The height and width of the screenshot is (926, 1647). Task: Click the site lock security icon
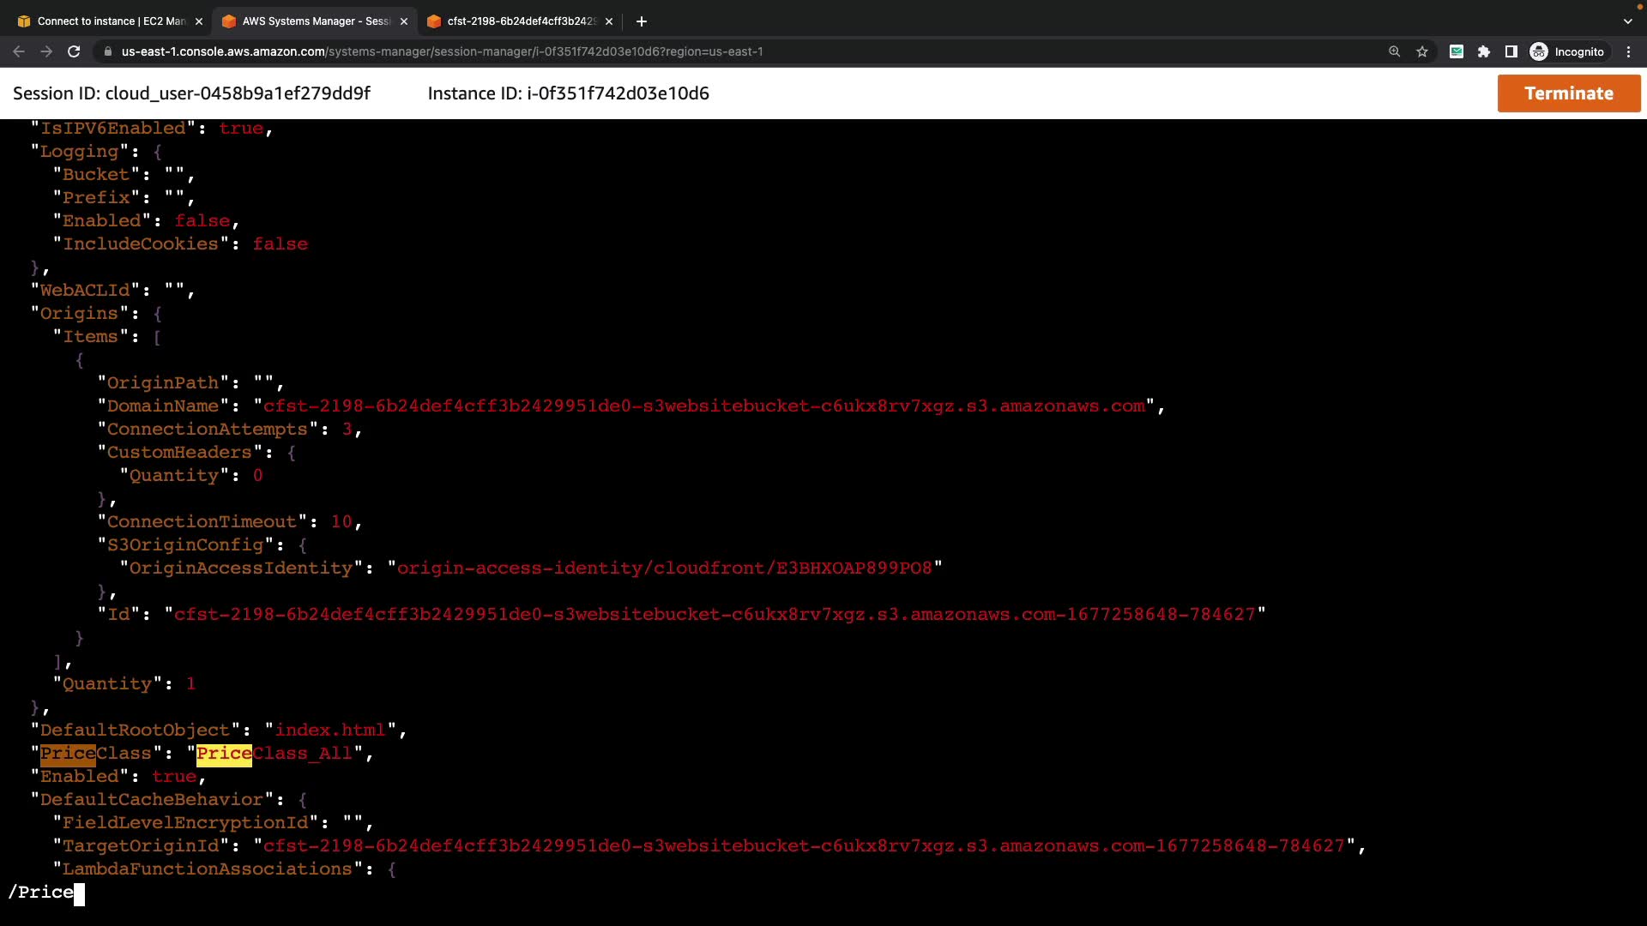[x=107, y=51]
